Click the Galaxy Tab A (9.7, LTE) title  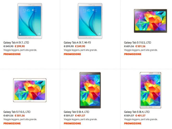16,43
